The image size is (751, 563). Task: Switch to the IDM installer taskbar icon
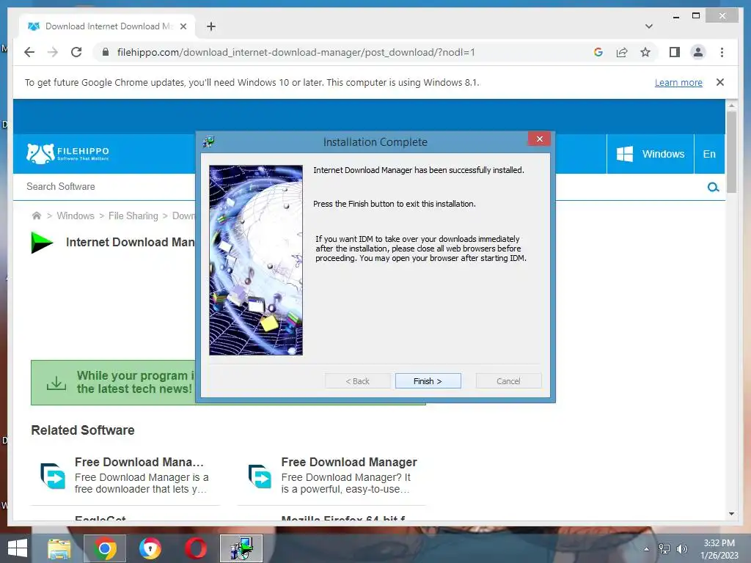[x=241, y=548]
